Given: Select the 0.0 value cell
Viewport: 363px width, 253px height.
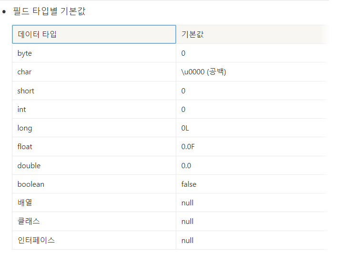Looking at the screenshot, I should (252, 165).
